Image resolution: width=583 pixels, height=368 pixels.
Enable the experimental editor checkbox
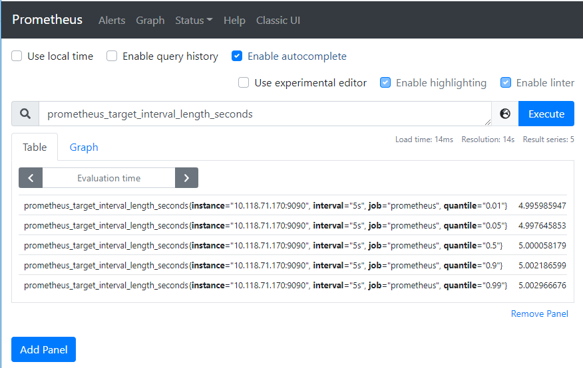[244, 83]
